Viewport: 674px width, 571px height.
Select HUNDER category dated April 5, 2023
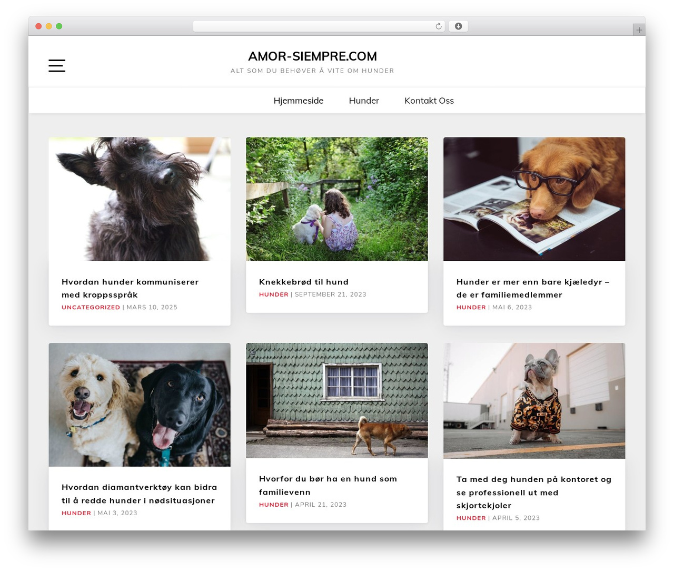click(471, 518)
